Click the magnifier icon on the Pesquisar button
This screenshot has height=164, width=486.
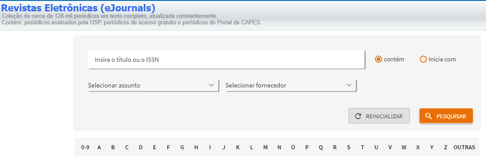[429, 116]
